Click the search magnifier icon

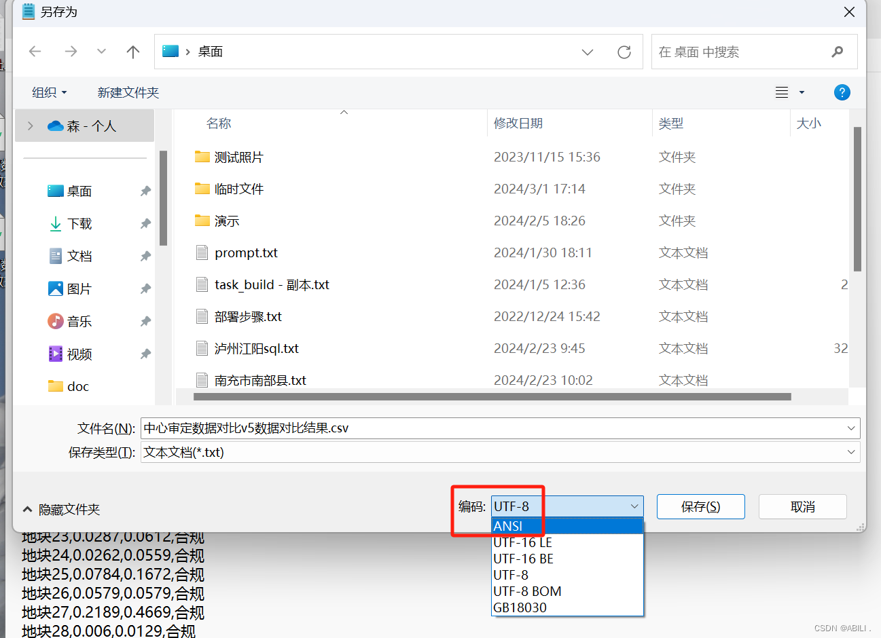(838, 52)
